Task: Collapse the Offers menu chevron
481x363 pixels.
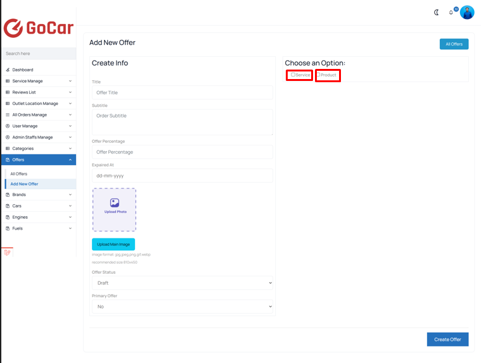Action: [70, 160]
